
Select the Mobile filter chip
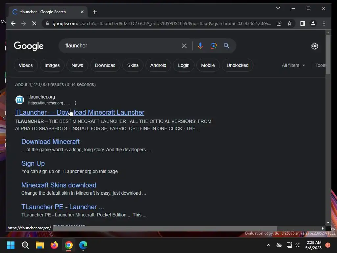click(x=208, y=65)
